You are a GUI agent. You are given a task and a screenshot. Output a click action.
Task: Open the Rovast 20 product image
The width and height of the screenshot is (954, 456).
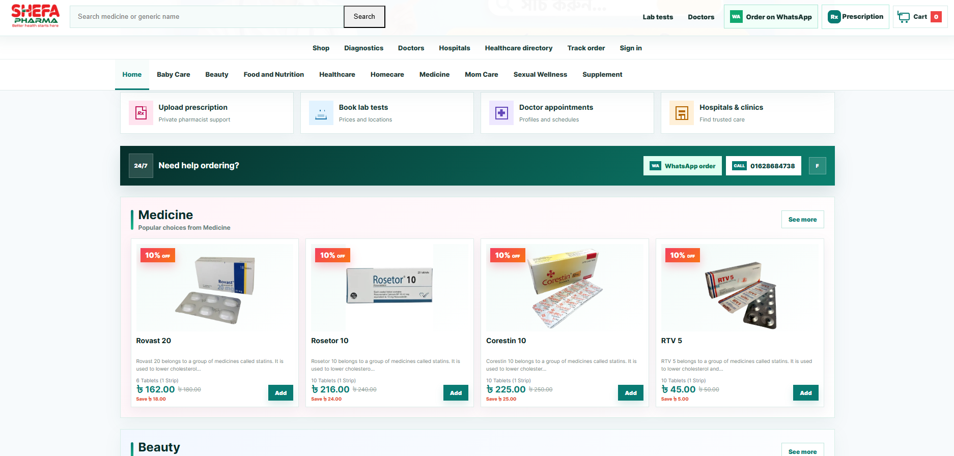[x=215, y=288]
